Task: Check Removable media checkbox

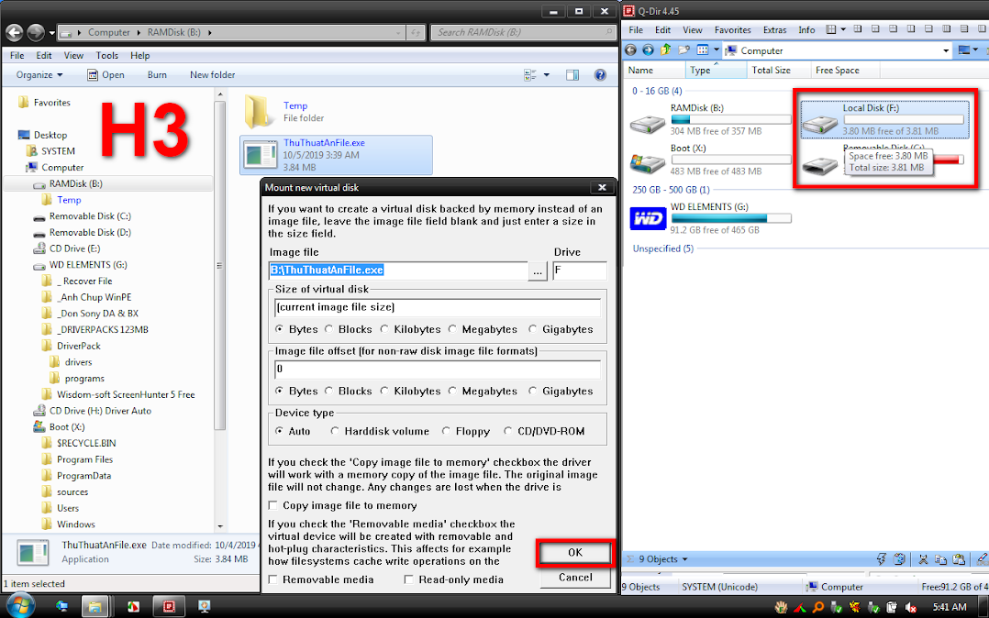Action: coord(273,579)
